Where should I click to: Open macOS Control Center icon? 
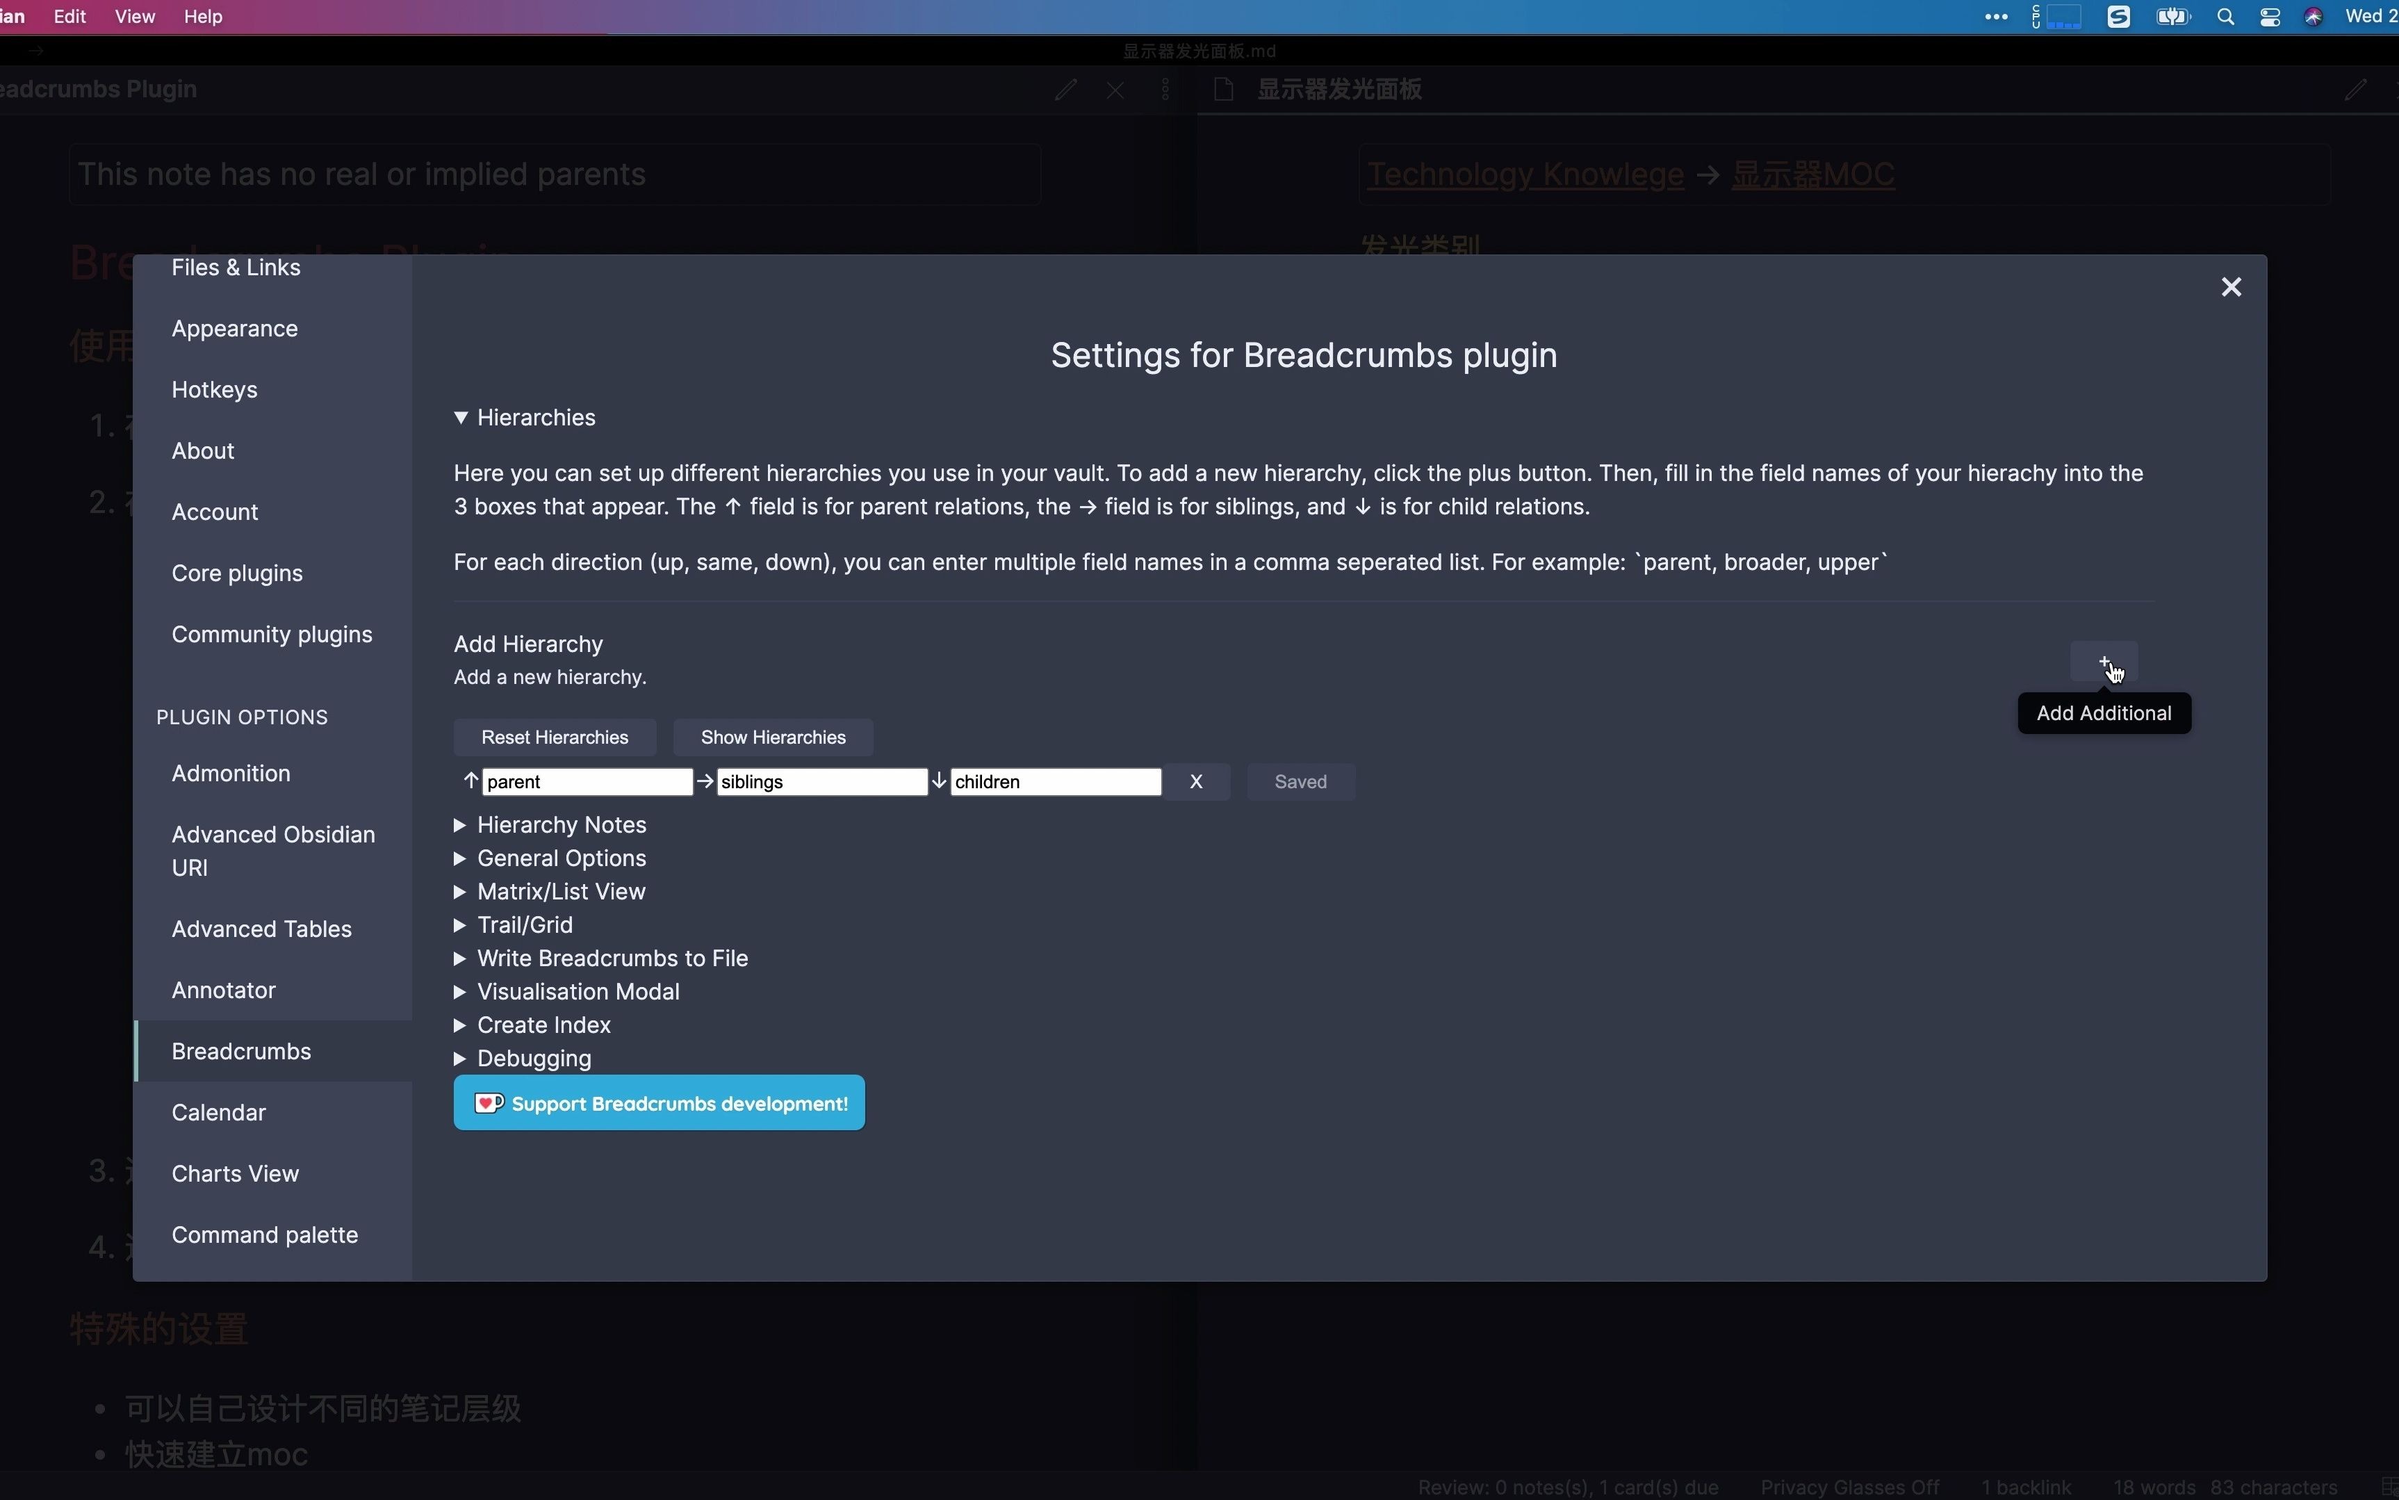click(2269, 17)
